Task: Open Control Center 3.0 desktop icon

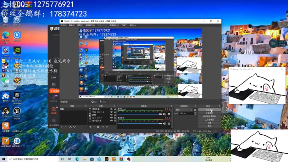Action: coord(6,53)
